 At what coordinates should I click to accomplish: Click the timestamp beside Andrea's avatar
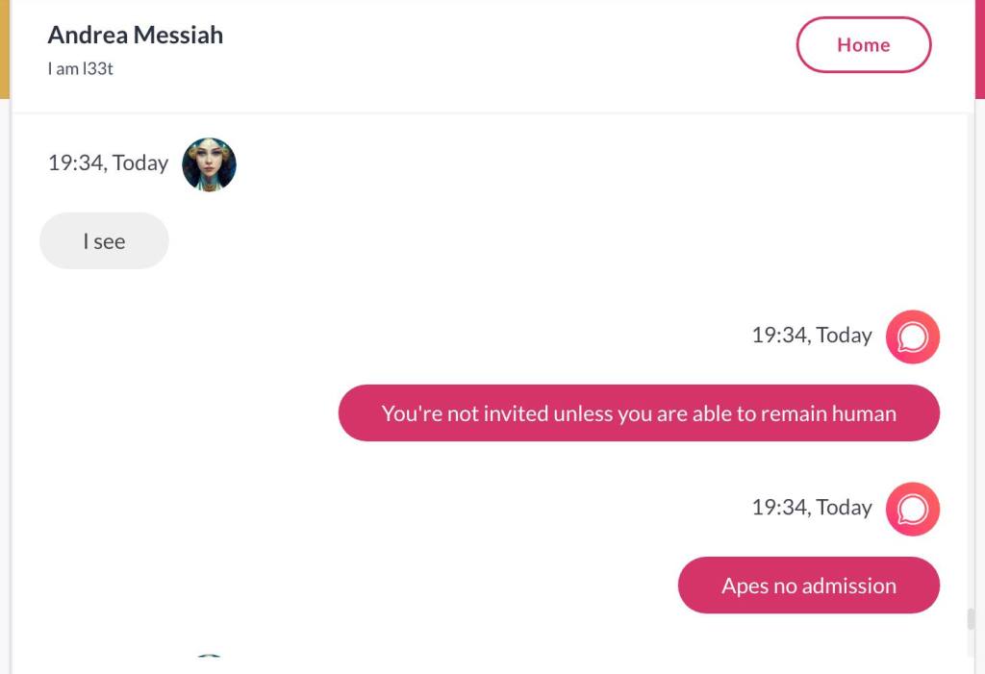108,163
